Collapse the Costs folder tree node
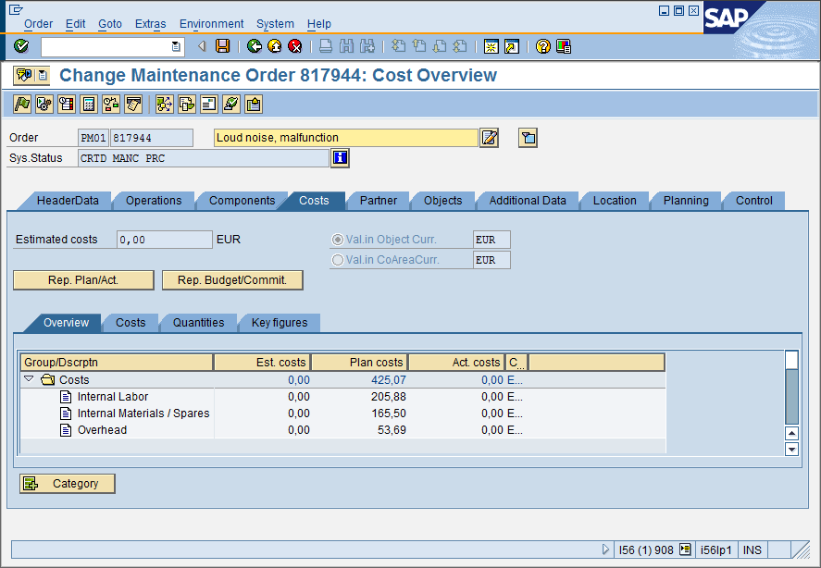Screen dimensions: 821x568 coord(30,379)
